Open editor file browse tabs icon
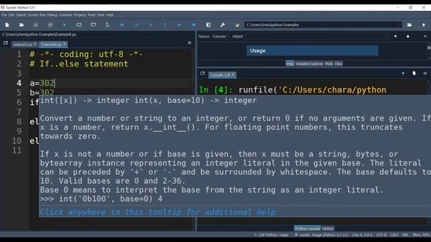The width and height of the screenshot is (431, 242). click(5, 43)
